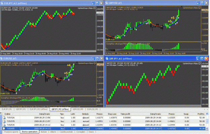Open the Allarmi terminal tab

[53, 132]
